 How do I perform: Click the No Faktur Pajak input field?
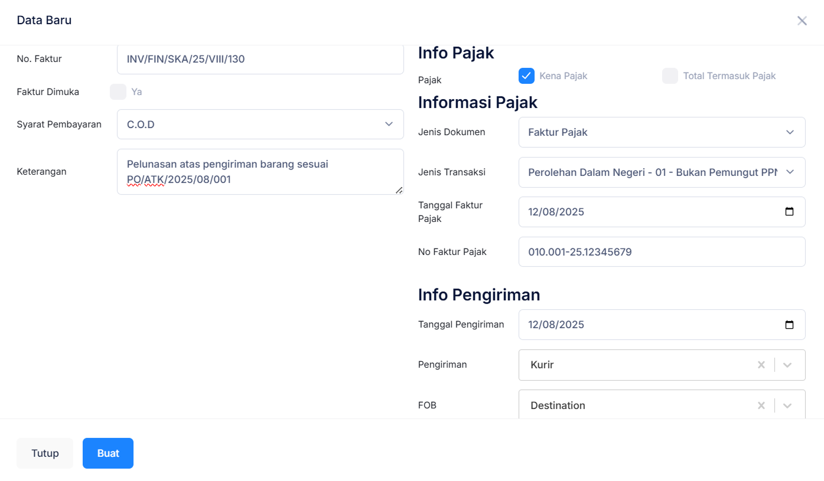click(x=662, y=251)
